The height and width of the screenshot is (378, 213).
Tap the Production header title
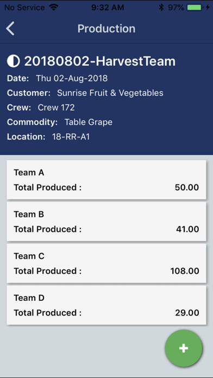[106, 29]
